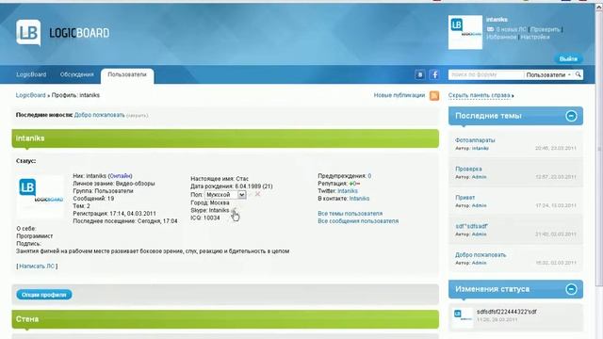Screen dimensions: 603x339
Task: Open Все сообщения пользователя link
Action: tap(358, 221)
